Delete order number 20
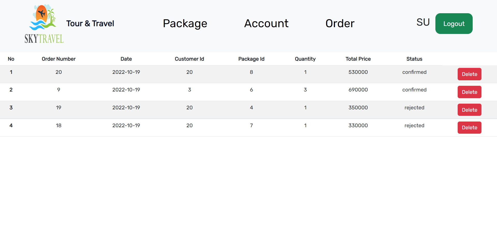The width and height of the screenshot is (497, 228). pos(469,74)
